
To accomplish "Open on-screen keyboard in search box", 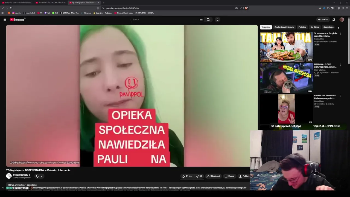I will tap(201, 19).
